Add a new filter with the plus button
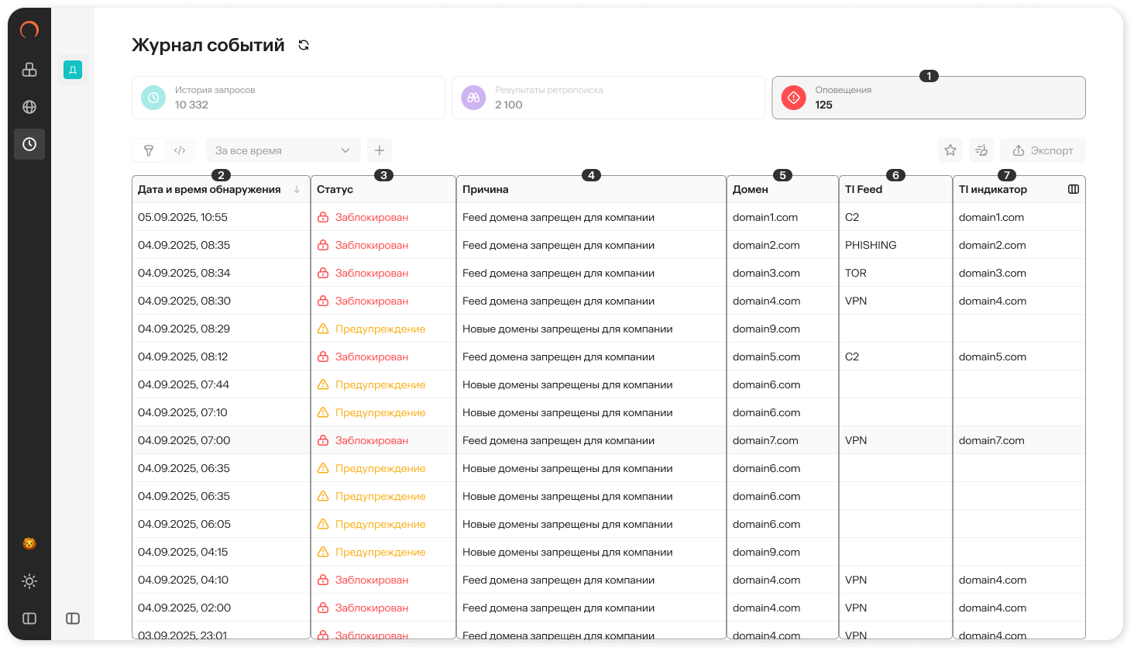The image size is (1134, 651). [380, 150]
